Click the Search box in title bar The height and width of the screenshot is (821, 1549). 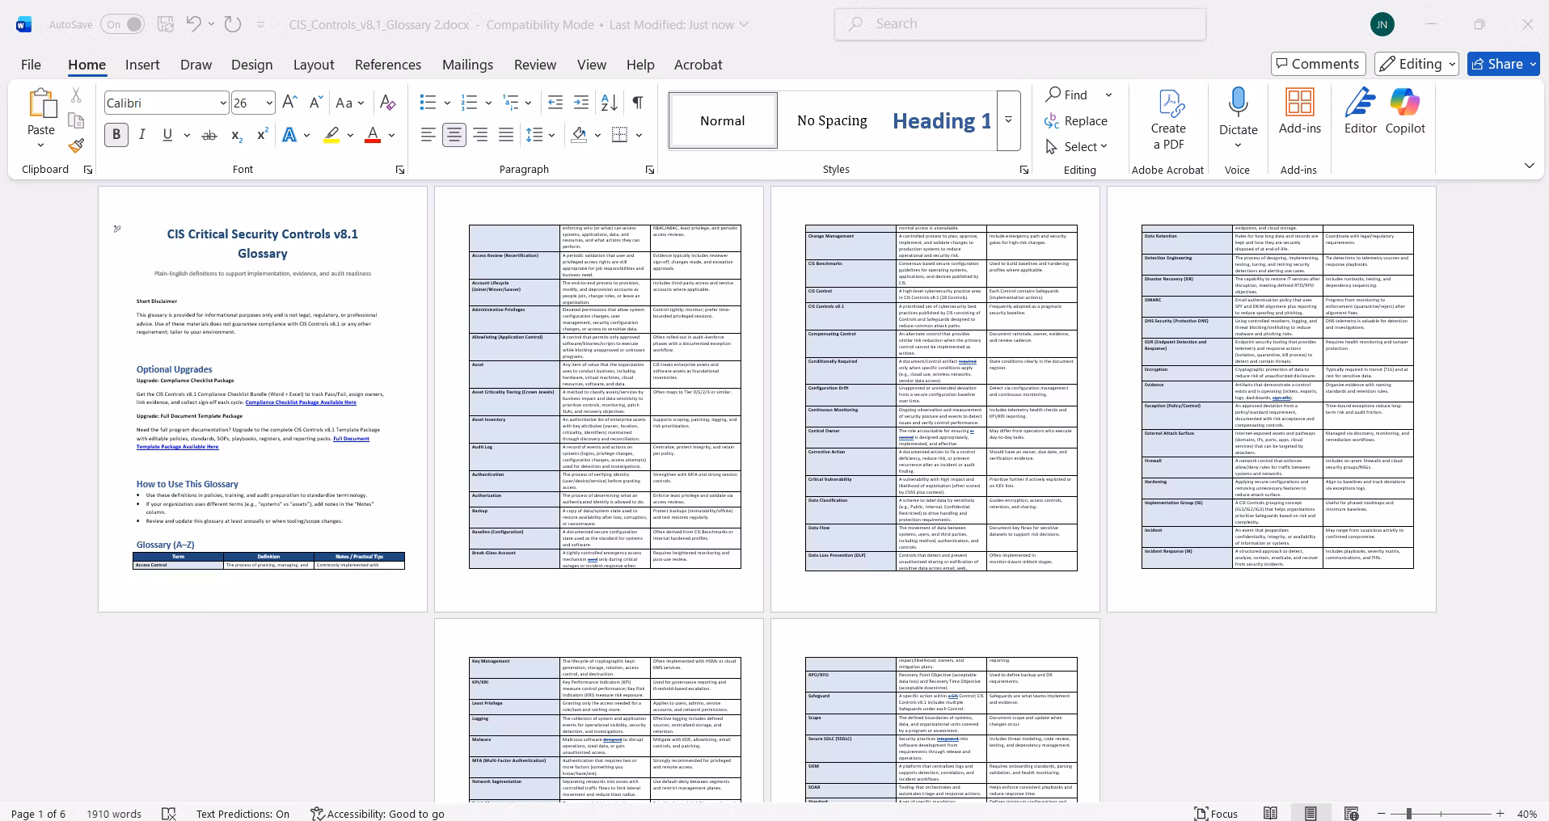1020,24
